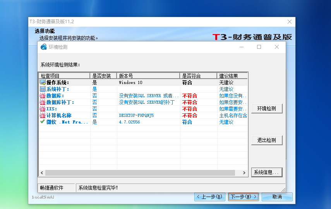
Task: Click the Windows 10 version cell
Action: (131, 82)
